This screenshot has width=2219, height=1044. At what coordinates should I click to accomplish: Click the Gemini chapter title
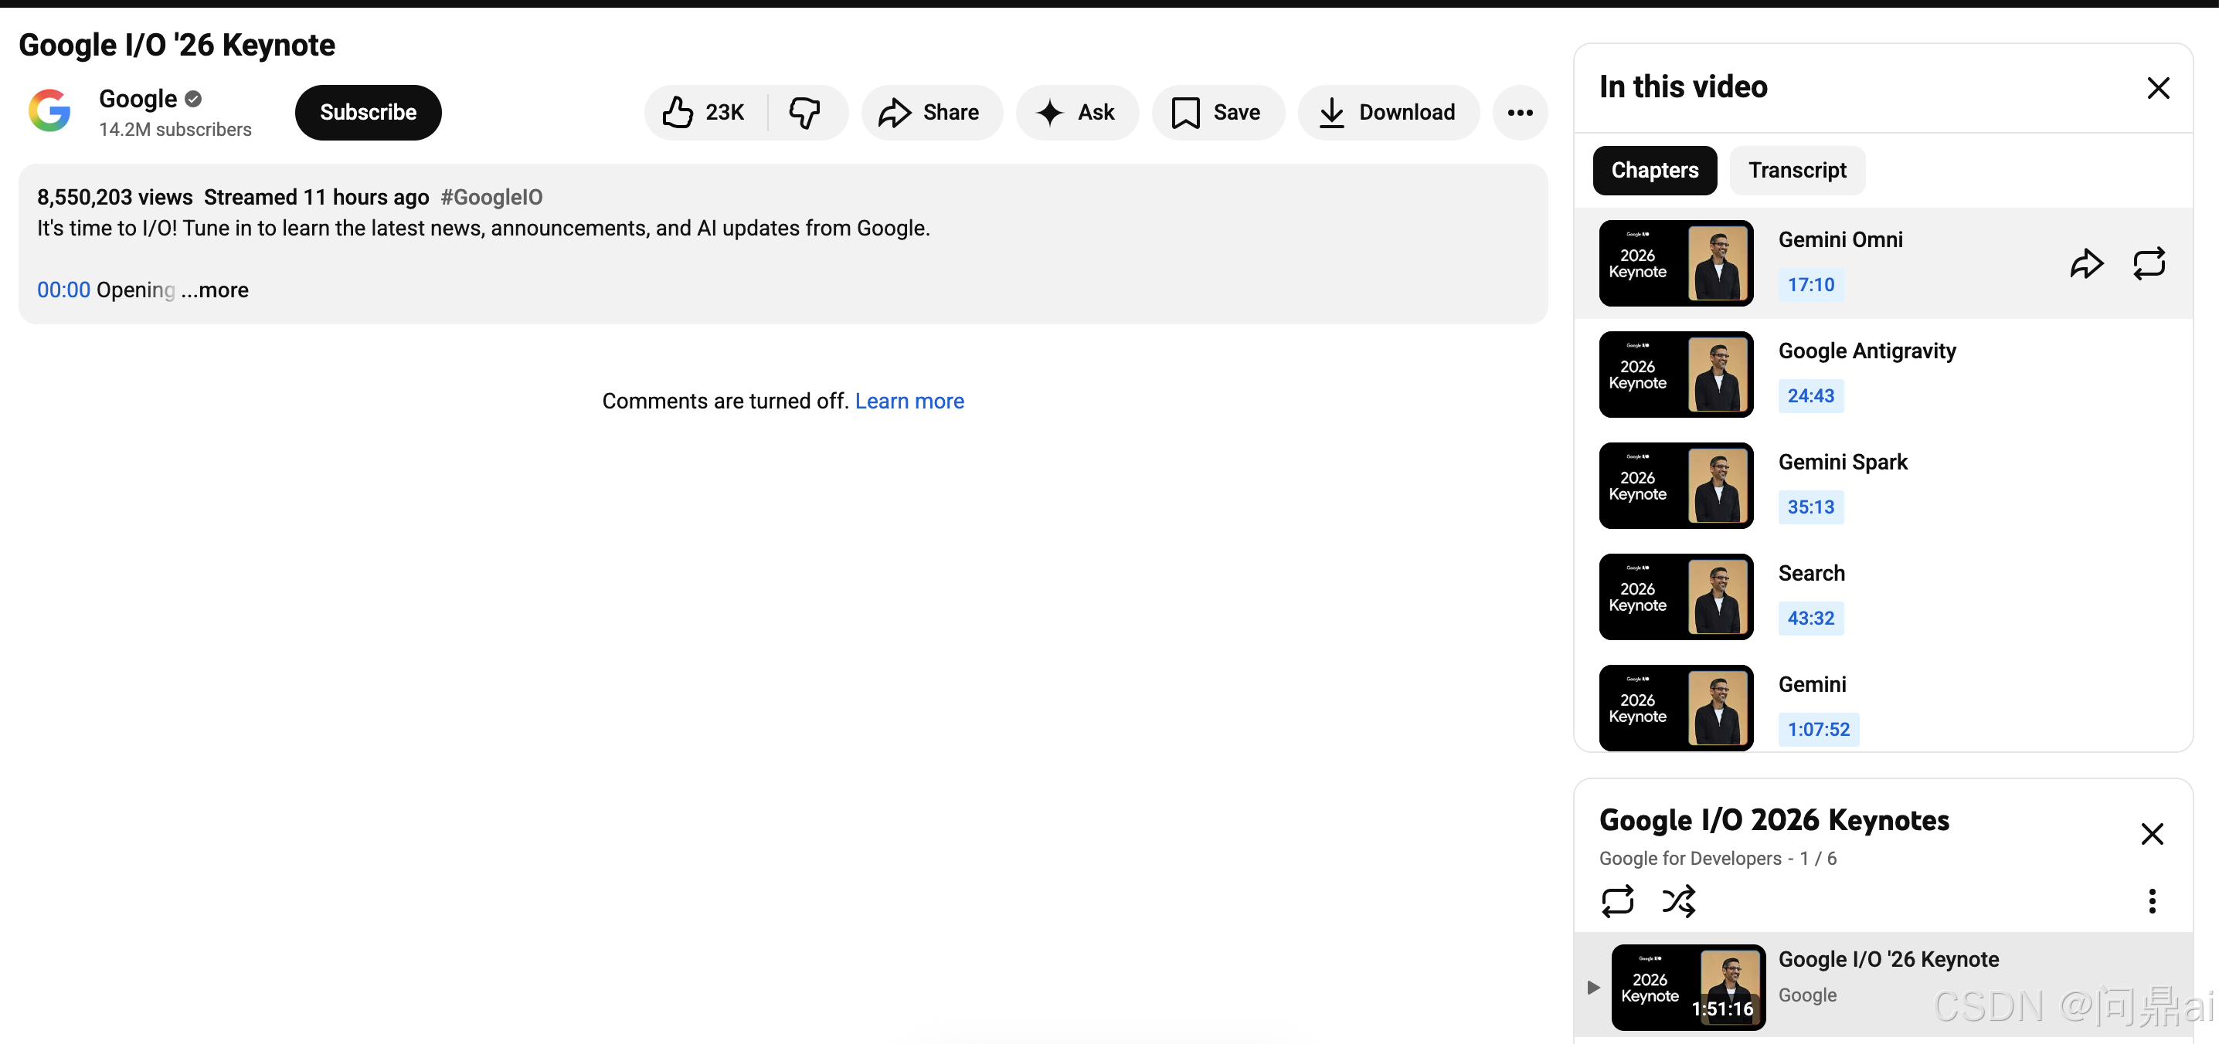pos(1813,684)
